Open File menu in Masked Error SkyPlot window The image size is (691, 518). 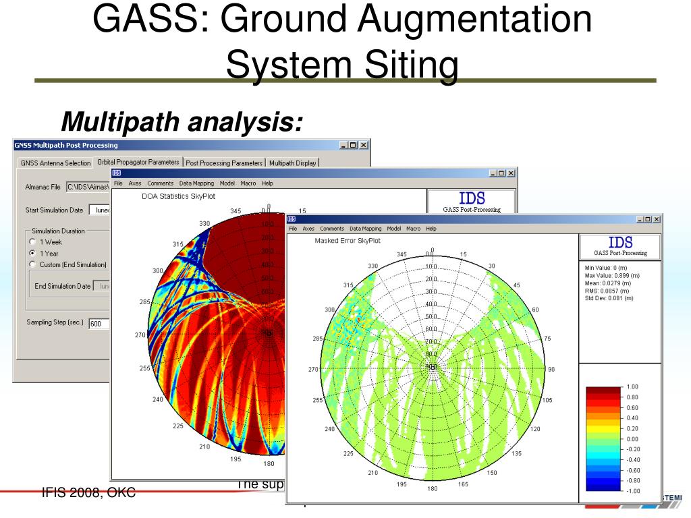(x=293, y=229)
